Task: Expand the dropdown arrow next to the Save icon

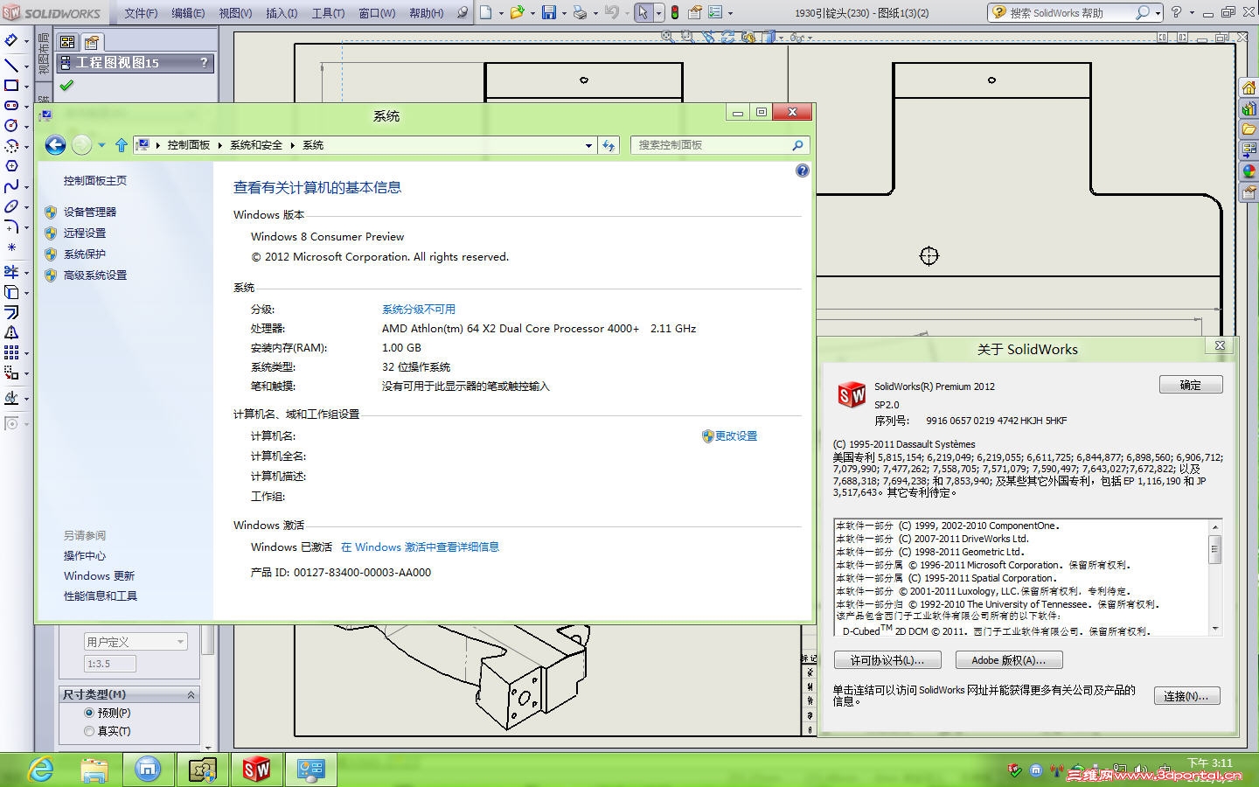Action: [x=564, y=13]
